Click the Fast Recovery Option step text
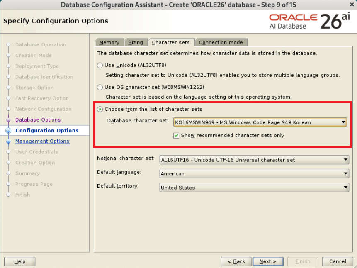This screenshot has width=357, height=268. (42, 98)
